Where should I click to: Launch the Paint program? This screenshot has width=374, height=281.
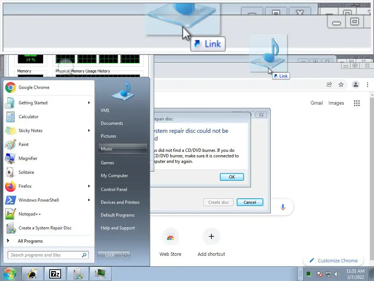pos(49,144)
